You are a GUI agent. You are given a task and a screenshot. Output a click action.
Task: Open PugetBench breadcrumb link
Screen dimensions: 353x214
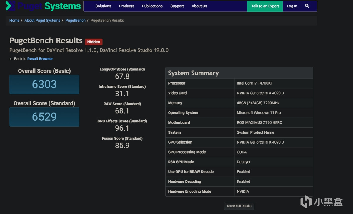(76, 21)
